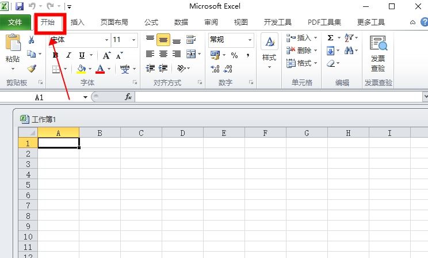Switch to the 页面布局 ribbon tab
428x258 pixels.
(x=114, y=22)
